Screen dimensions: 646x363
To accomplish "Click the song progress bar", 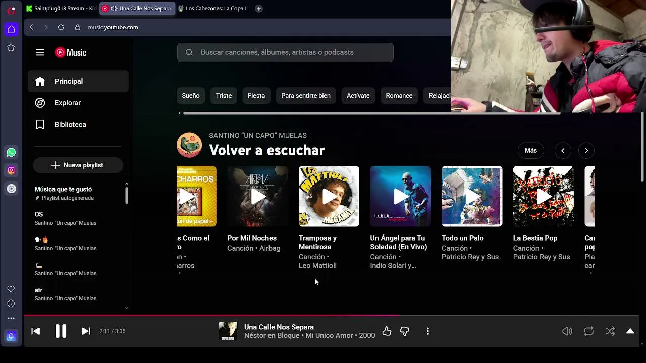I will point(331,316).
